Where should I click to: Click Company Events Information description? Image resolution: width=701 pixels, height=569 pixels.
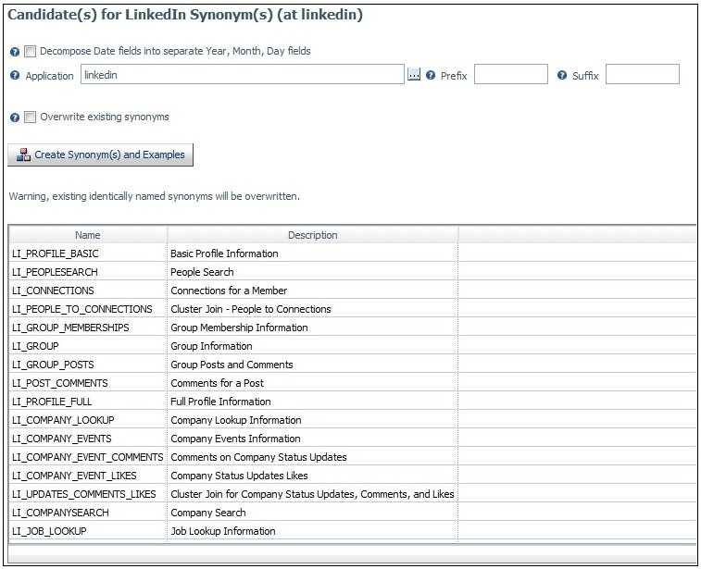pyautogui.click(x=235, y=439)
